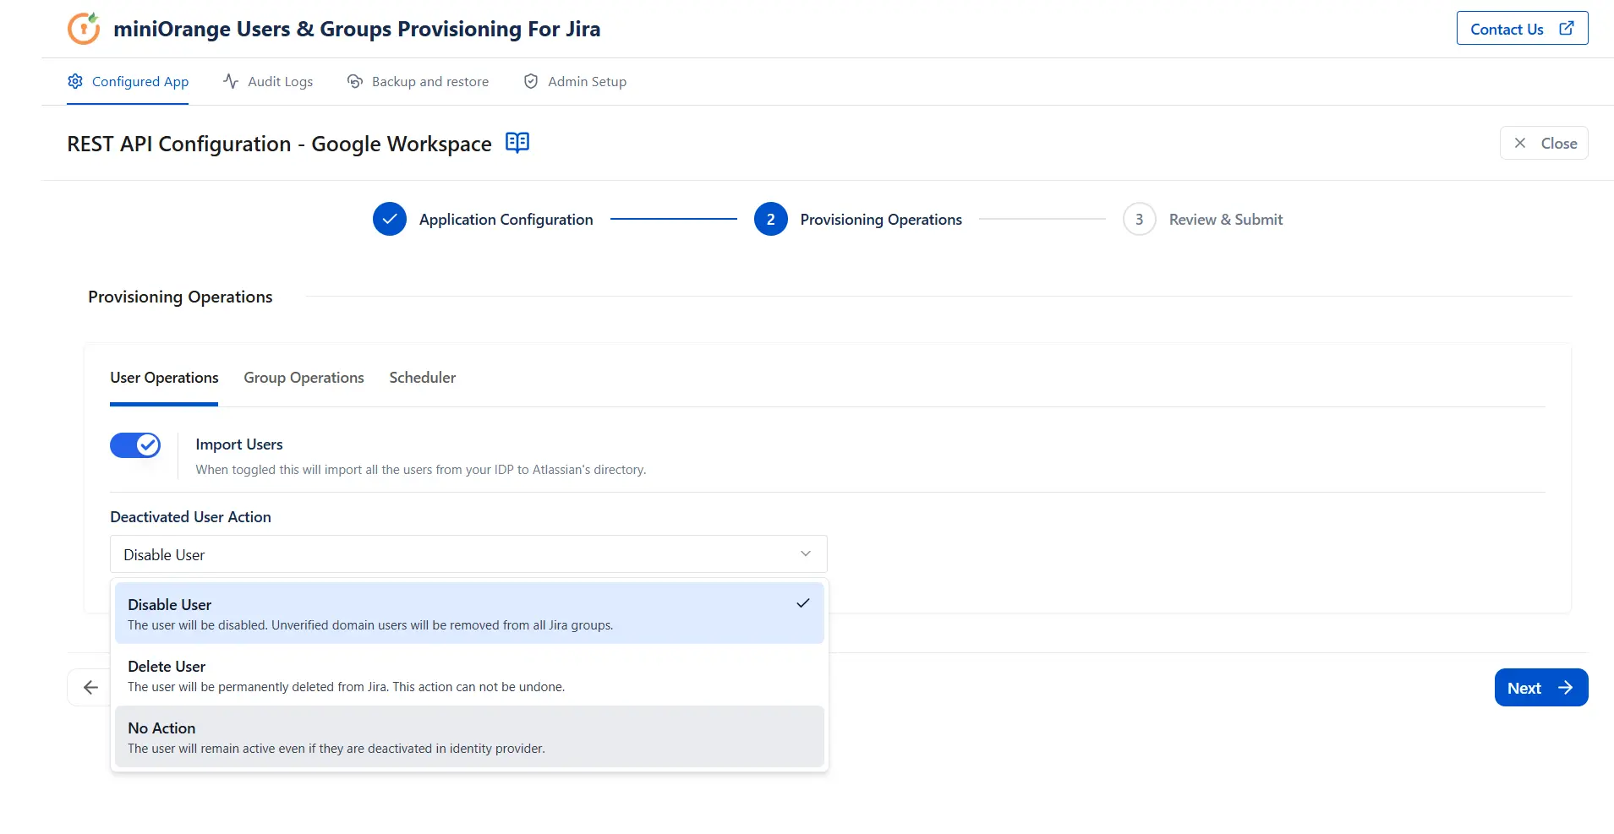
Task: Click the miniOrange Users & Groups Provisioning title
Action: [x=357, y=29]
